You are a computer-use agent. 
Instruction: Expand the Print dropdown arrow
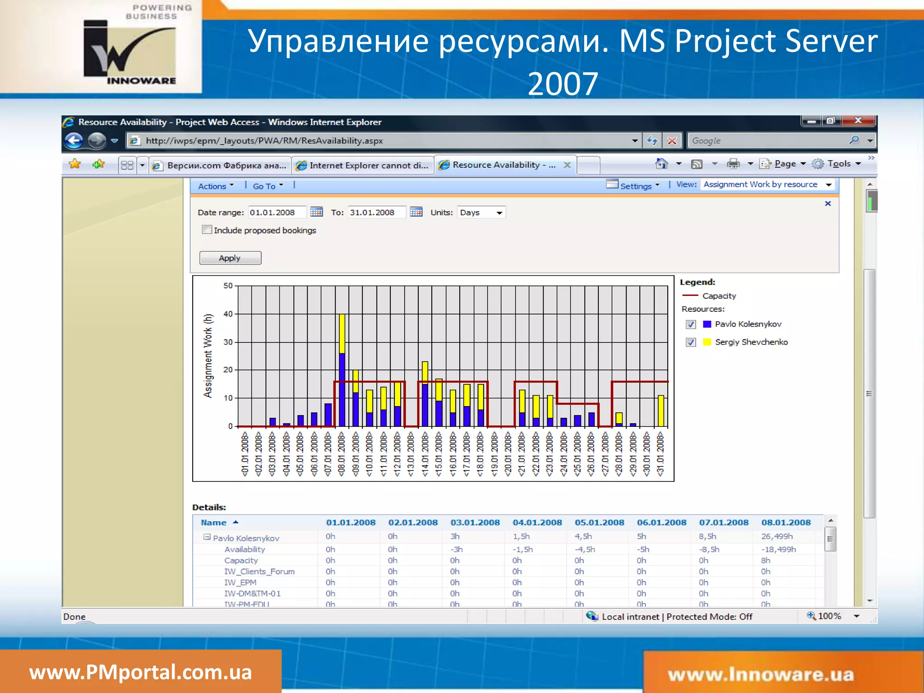tap(750, 164)
